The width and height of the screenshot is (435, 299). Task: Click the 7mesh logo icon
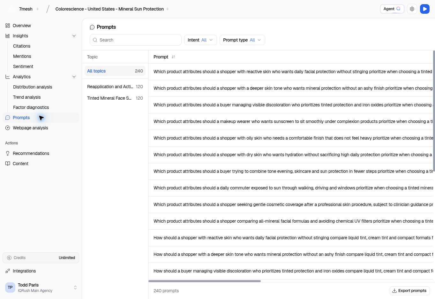(x=11, y=9)
